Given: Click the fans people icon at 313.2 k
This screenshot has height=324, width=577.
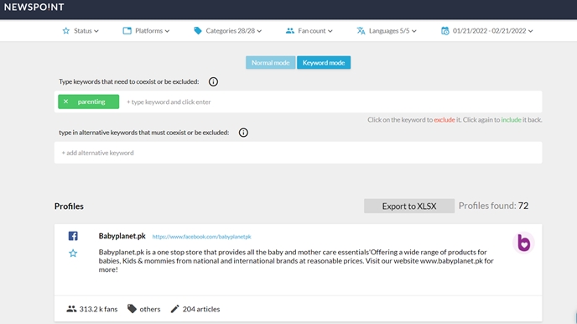Looking at the screenshot, I should (71, 309).
